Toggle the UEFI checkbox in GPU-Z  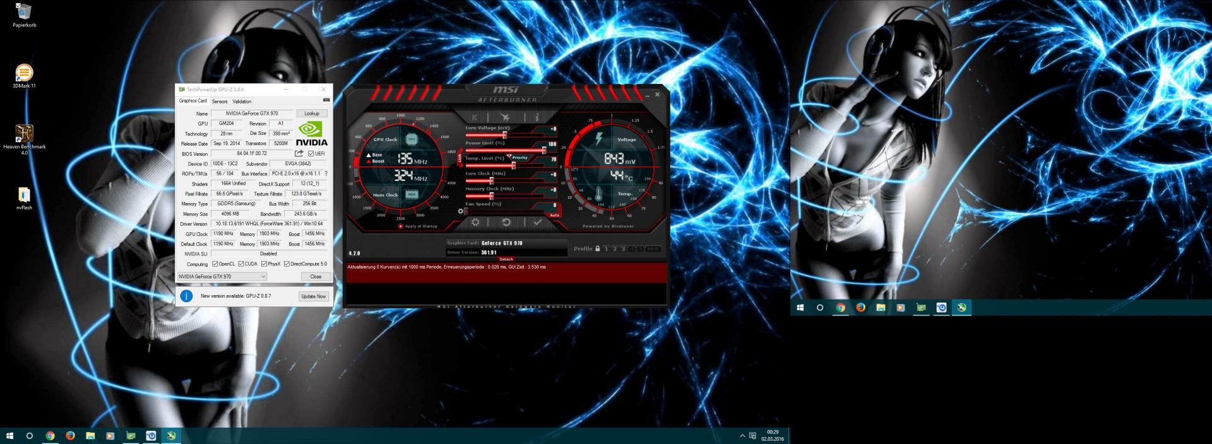(311, 154)
